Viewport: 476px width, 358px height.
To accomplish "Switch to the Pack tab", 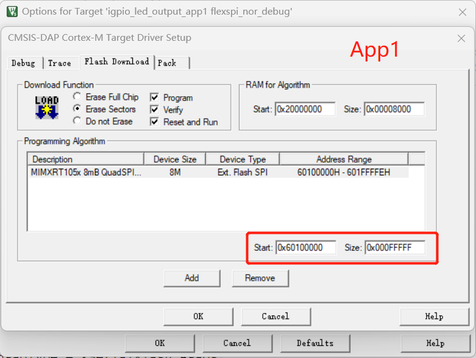I will (167, 63).
